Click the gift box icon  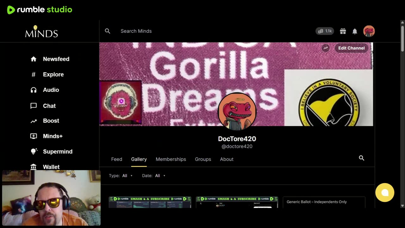click(x=343, y=31)
